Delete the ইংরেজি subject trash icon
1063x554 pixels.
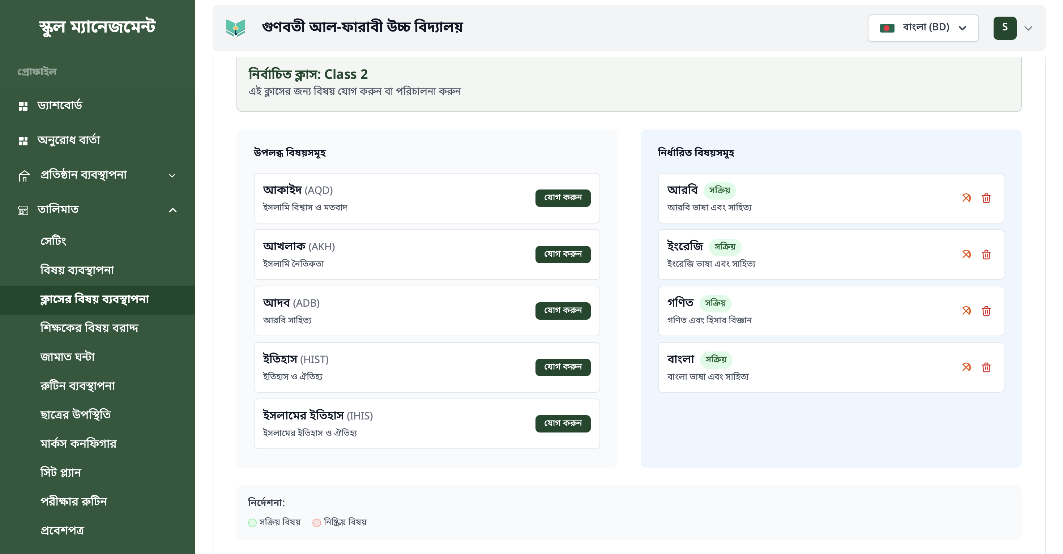point(986,255)
